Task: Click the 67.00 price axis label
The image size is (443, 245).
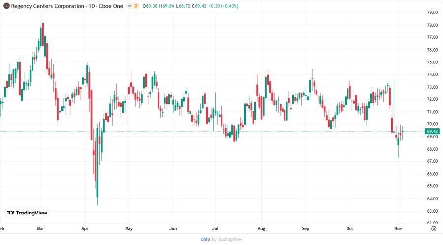Action: coord(432,161)
